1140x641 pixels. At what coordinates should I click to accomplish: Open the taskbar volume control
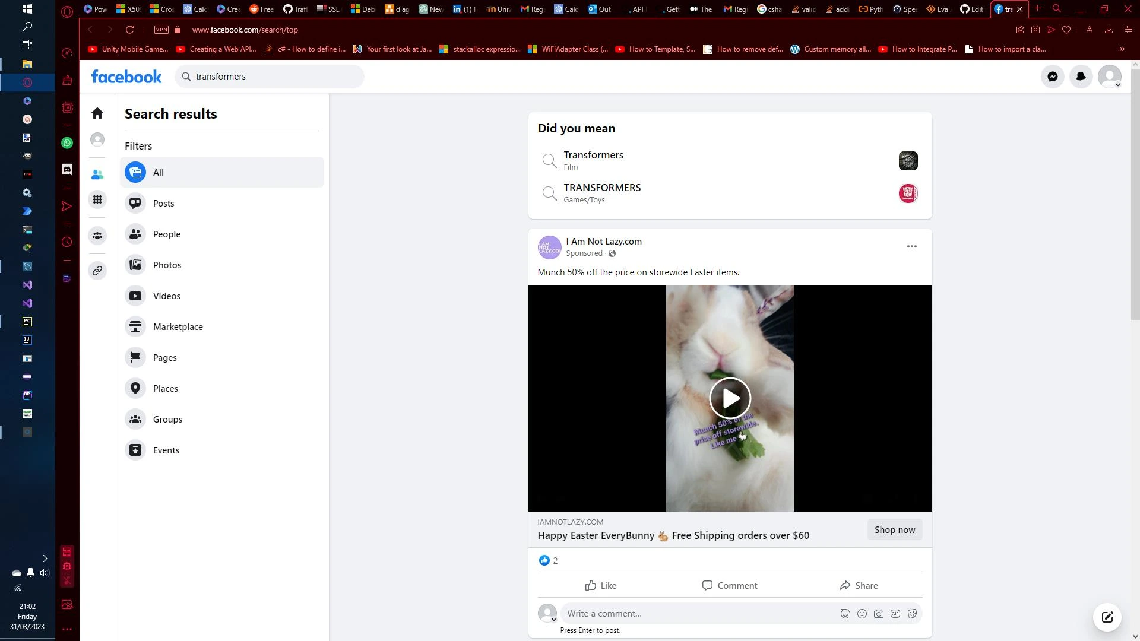pos(44,573)
